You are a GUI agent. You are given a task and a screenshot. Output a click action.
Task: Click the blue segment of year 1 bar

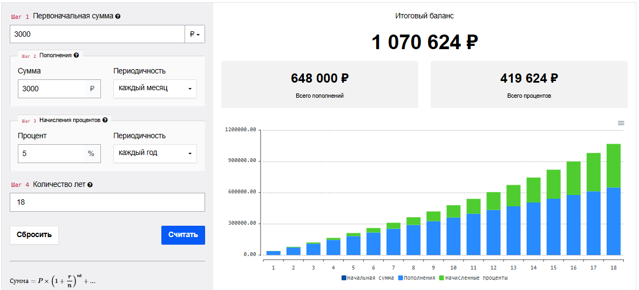pos(274,253)
